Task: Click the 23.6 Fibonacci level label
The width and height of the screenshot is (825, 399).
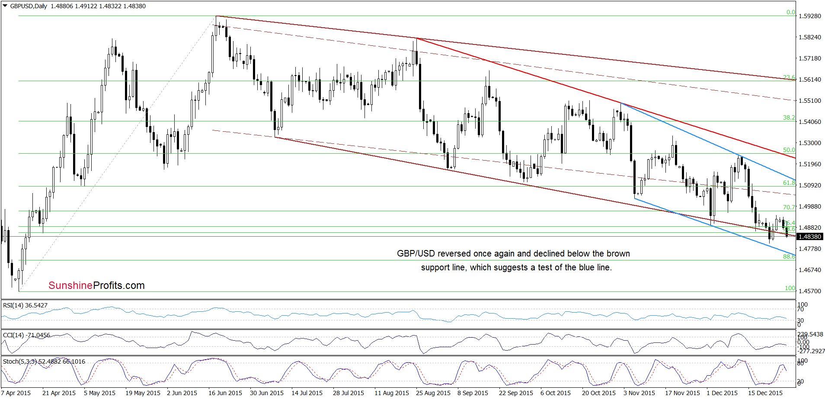Action: [789, 77]
